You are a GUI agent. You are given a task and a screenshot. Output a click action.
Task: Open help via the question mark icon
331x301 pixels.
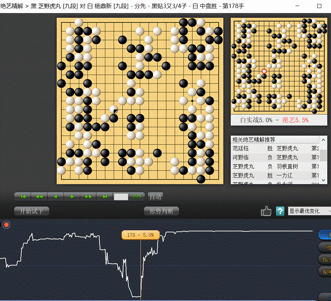coord(280,211)
